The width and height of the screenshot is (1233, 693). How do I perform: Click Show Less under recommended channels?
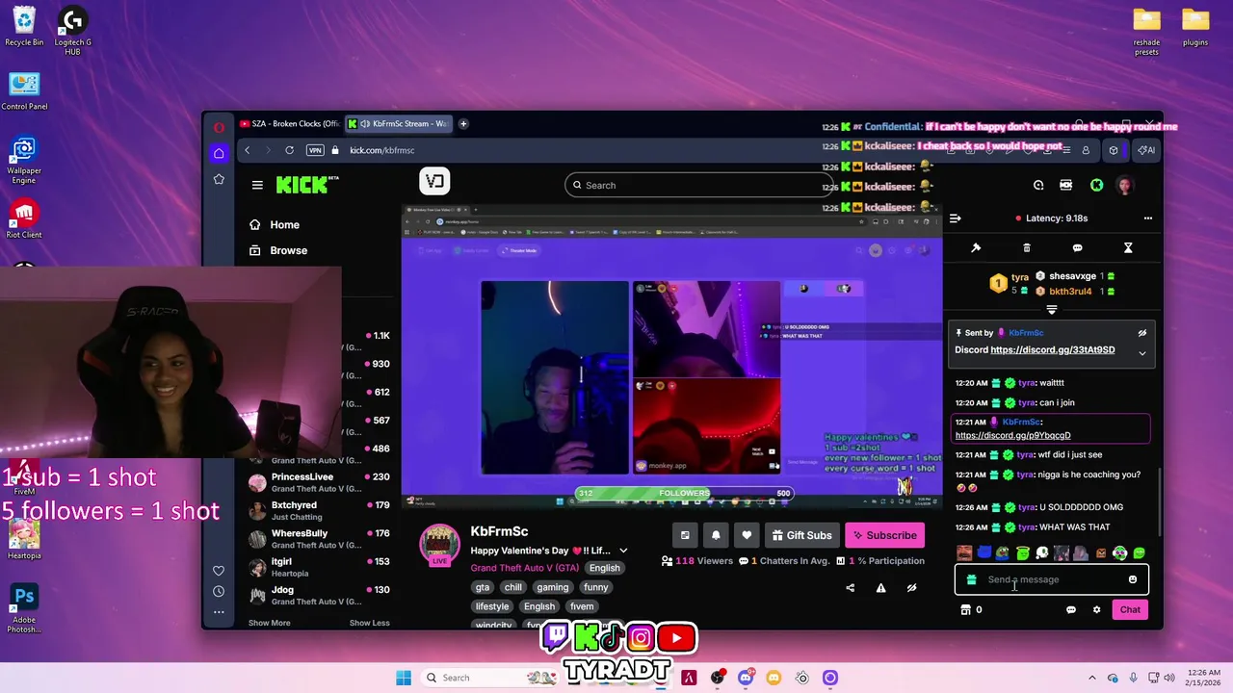tap(369, 623)
